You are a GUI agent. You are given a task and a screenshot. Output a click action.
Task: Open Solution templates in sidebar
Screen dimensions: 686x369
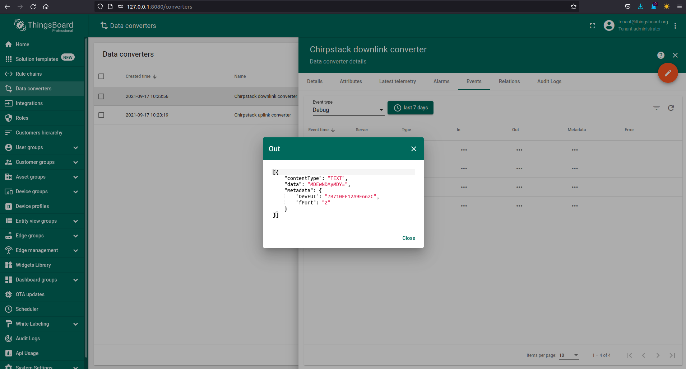42,59
